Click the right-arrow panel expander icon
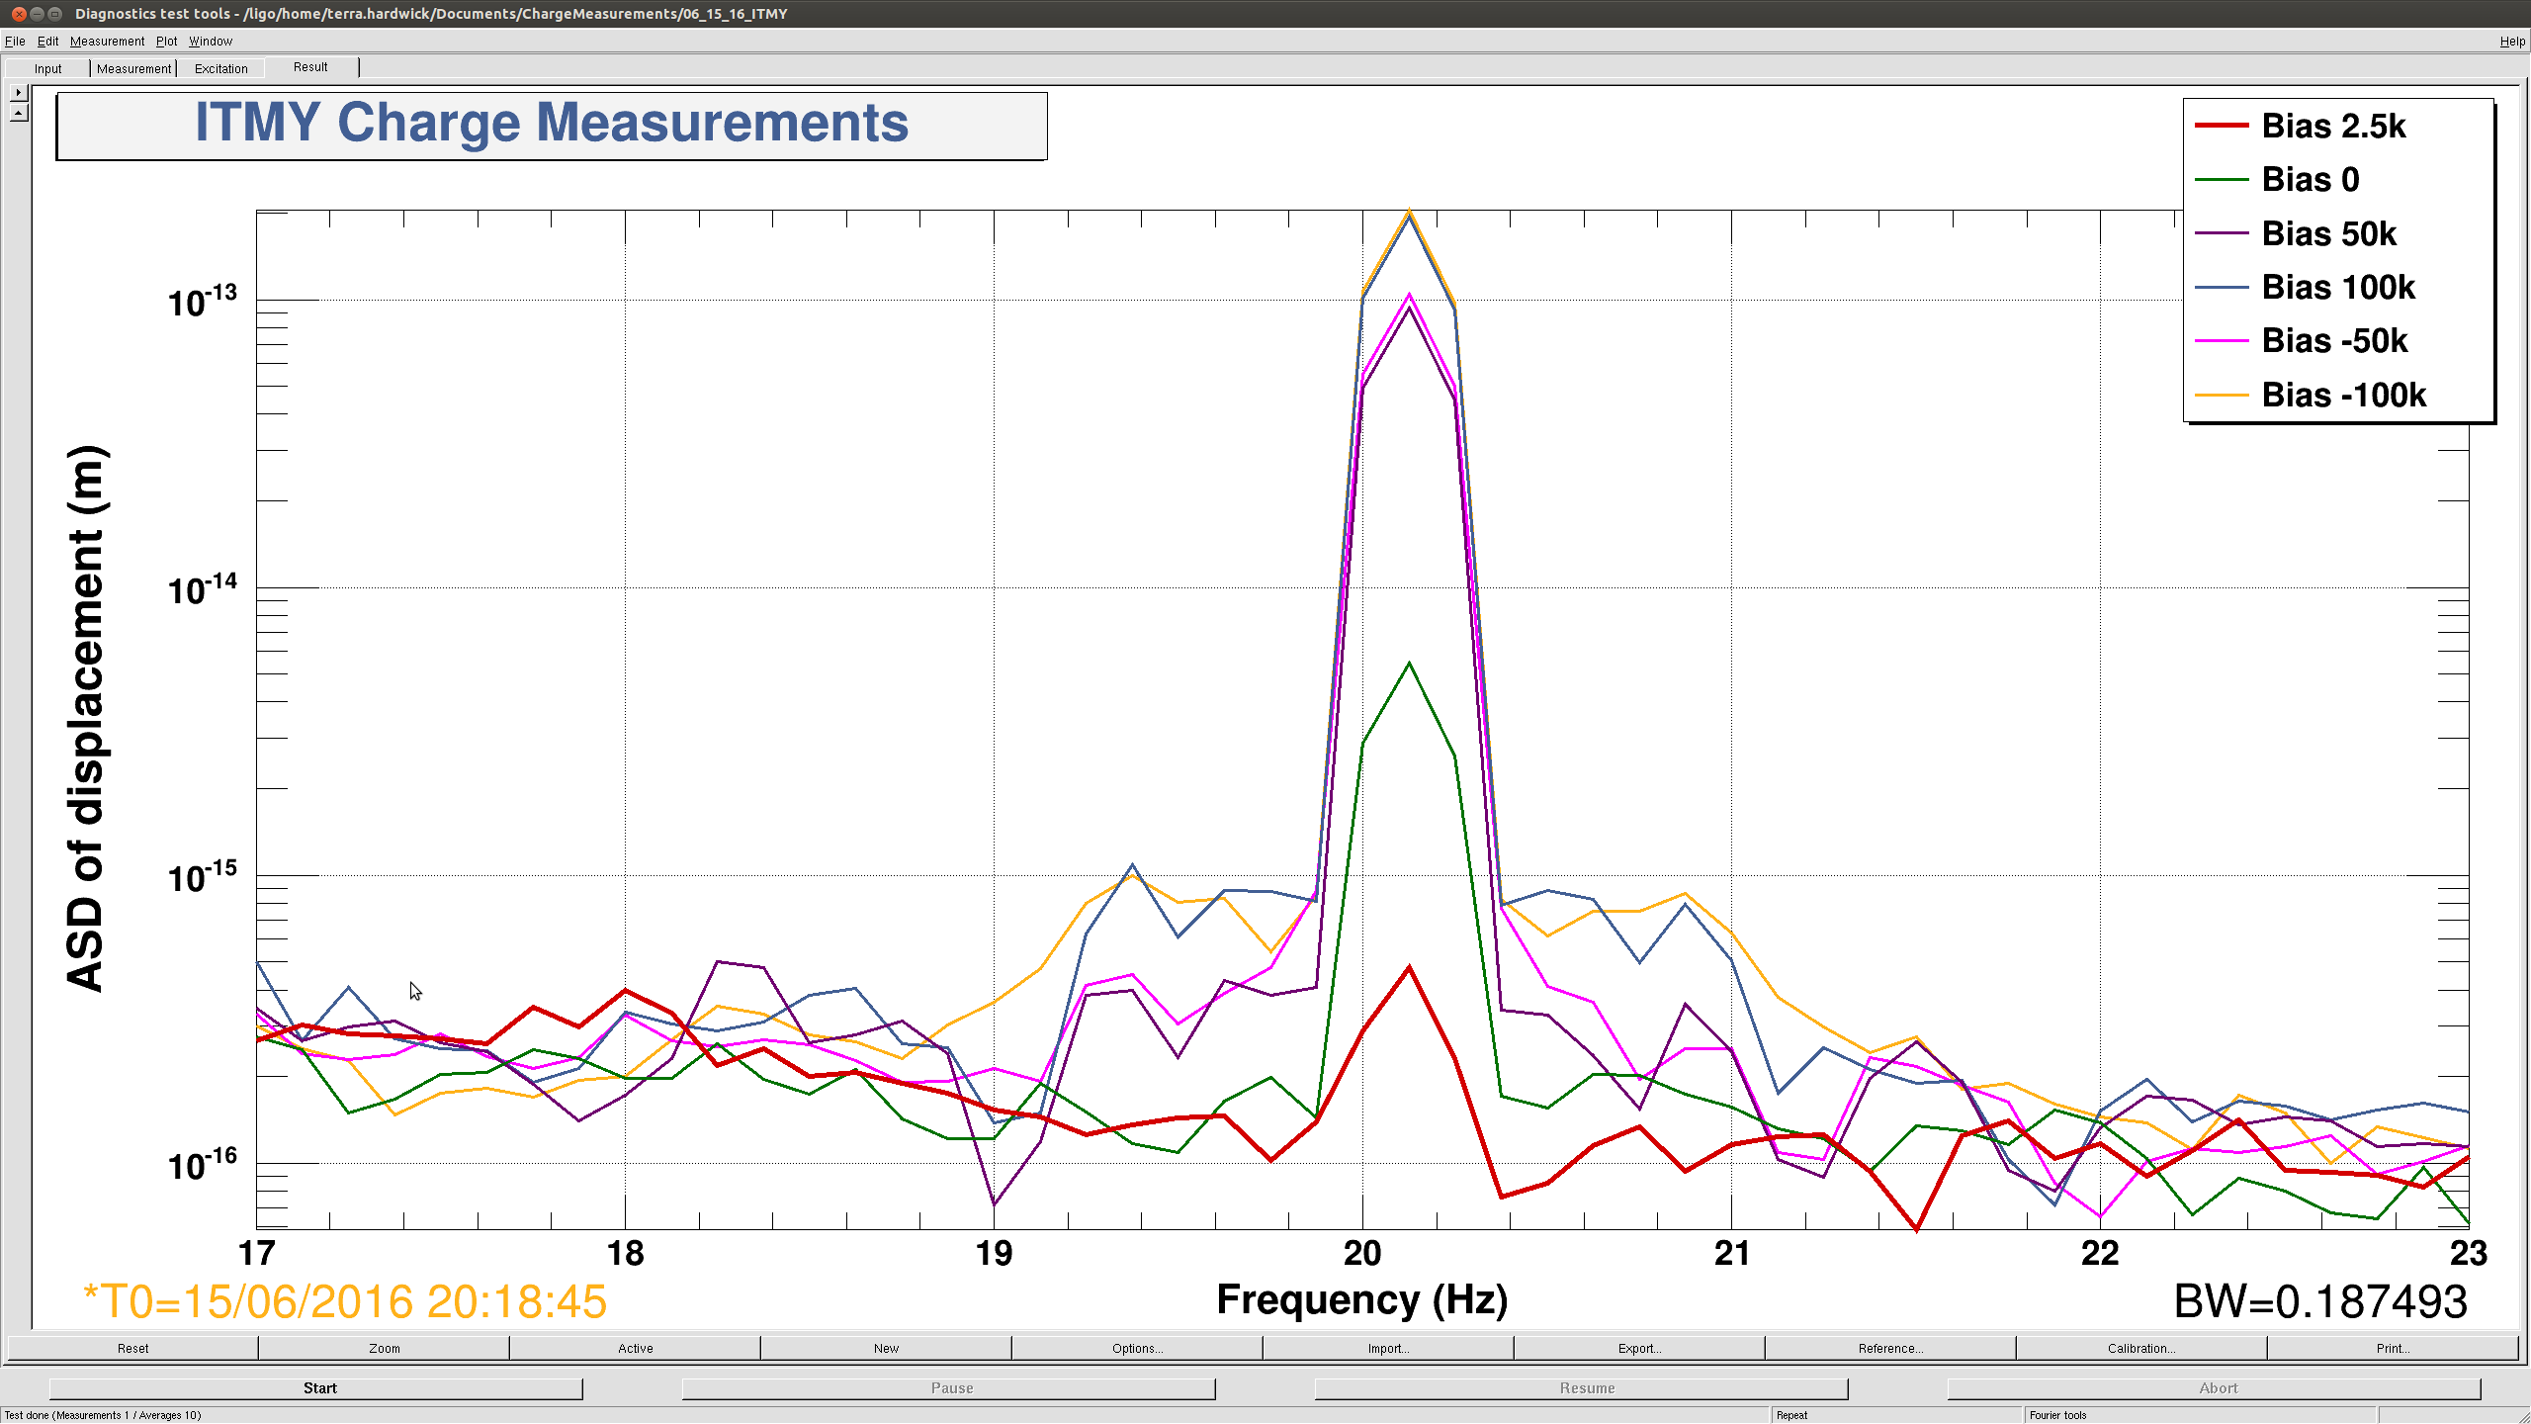The height and width of the screenshot is (1424, 2531). click(18, 92)
